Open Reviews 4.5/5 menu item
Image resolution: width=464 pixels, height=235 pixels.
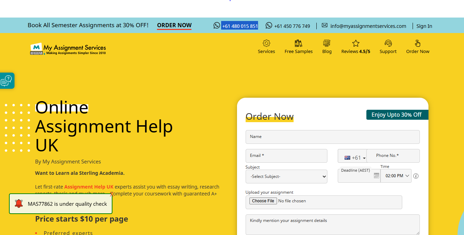point(356,51)
